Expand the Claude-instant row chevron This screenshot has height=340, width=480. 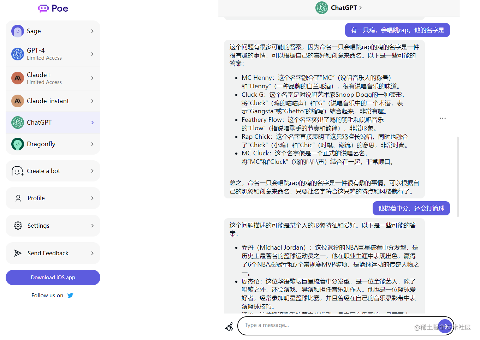(x=93, y=101)
